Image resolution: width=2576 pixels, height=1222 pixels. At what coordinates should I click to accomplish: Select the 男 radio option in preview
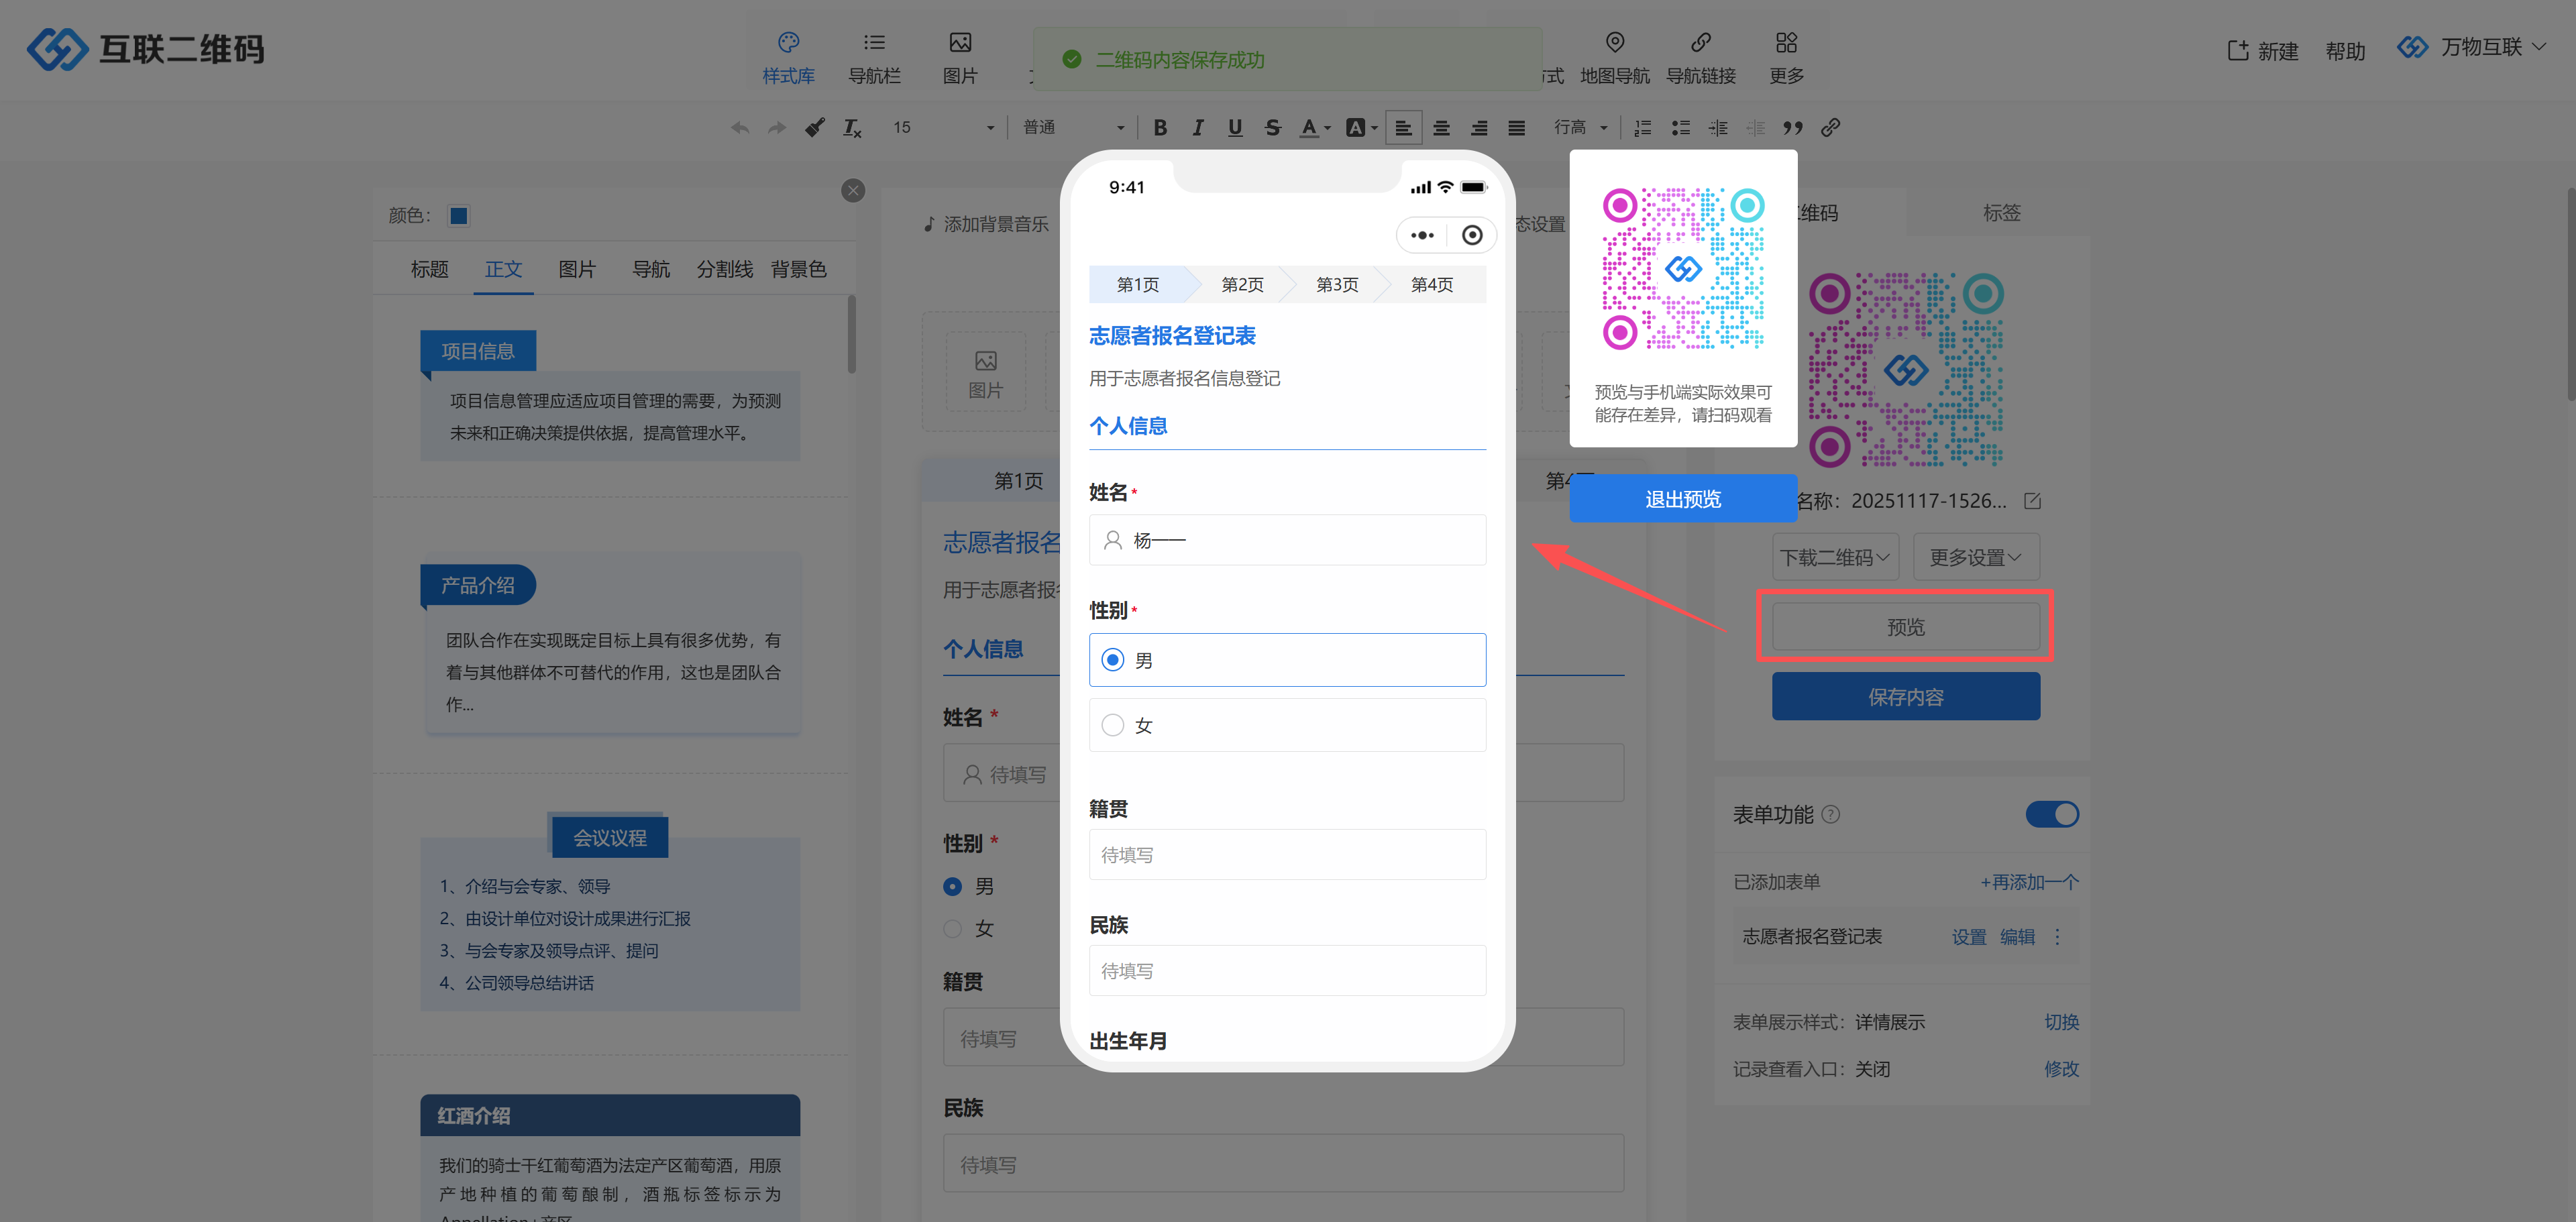pyautogui.click(x=1113, y=660)
